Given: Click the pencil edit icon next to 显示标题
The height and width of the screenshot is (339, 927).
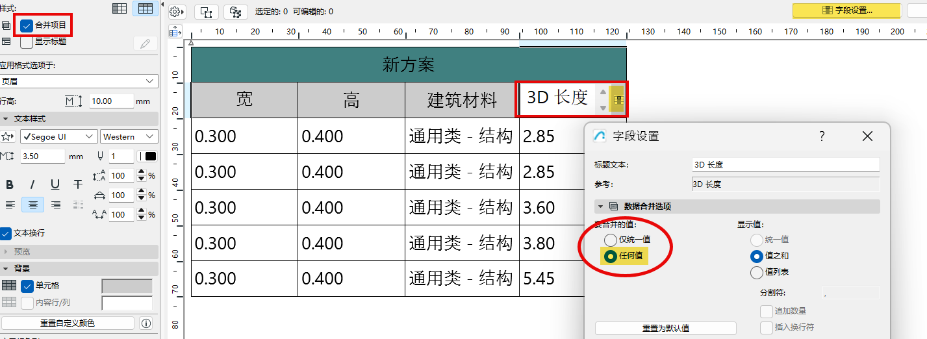Looking at the screenshot, I should 146,44.
